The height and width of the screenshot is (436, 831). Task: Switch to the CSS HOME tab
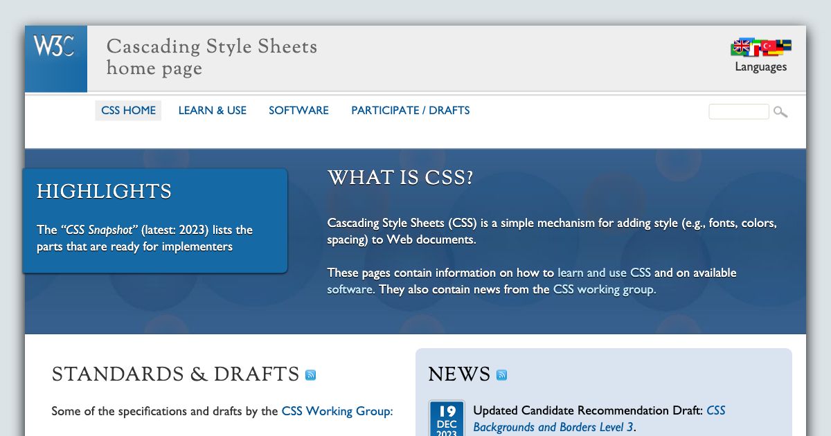click(x=128, y=110)
